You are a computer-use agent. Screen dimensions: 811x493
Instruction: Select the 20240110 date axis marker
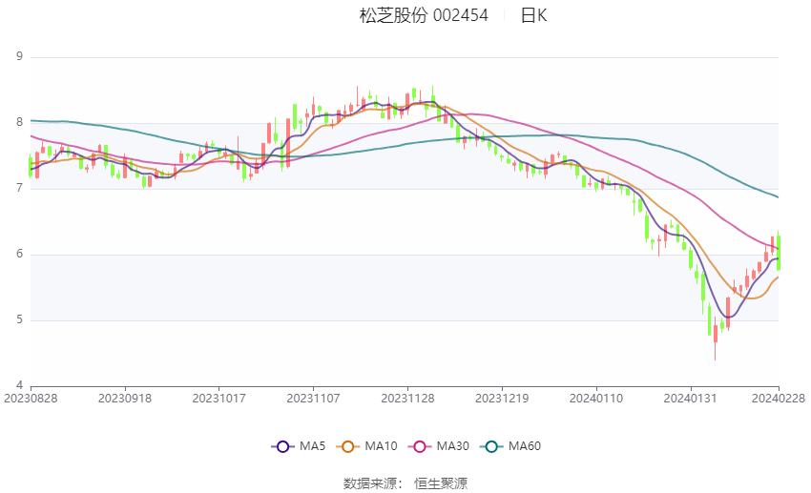[596, 399]
